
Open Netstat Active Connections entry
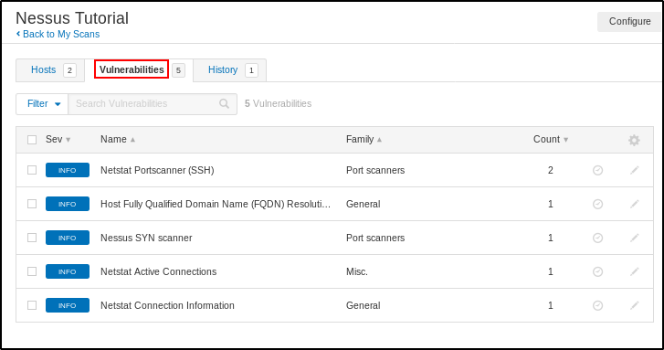point(158,271)
